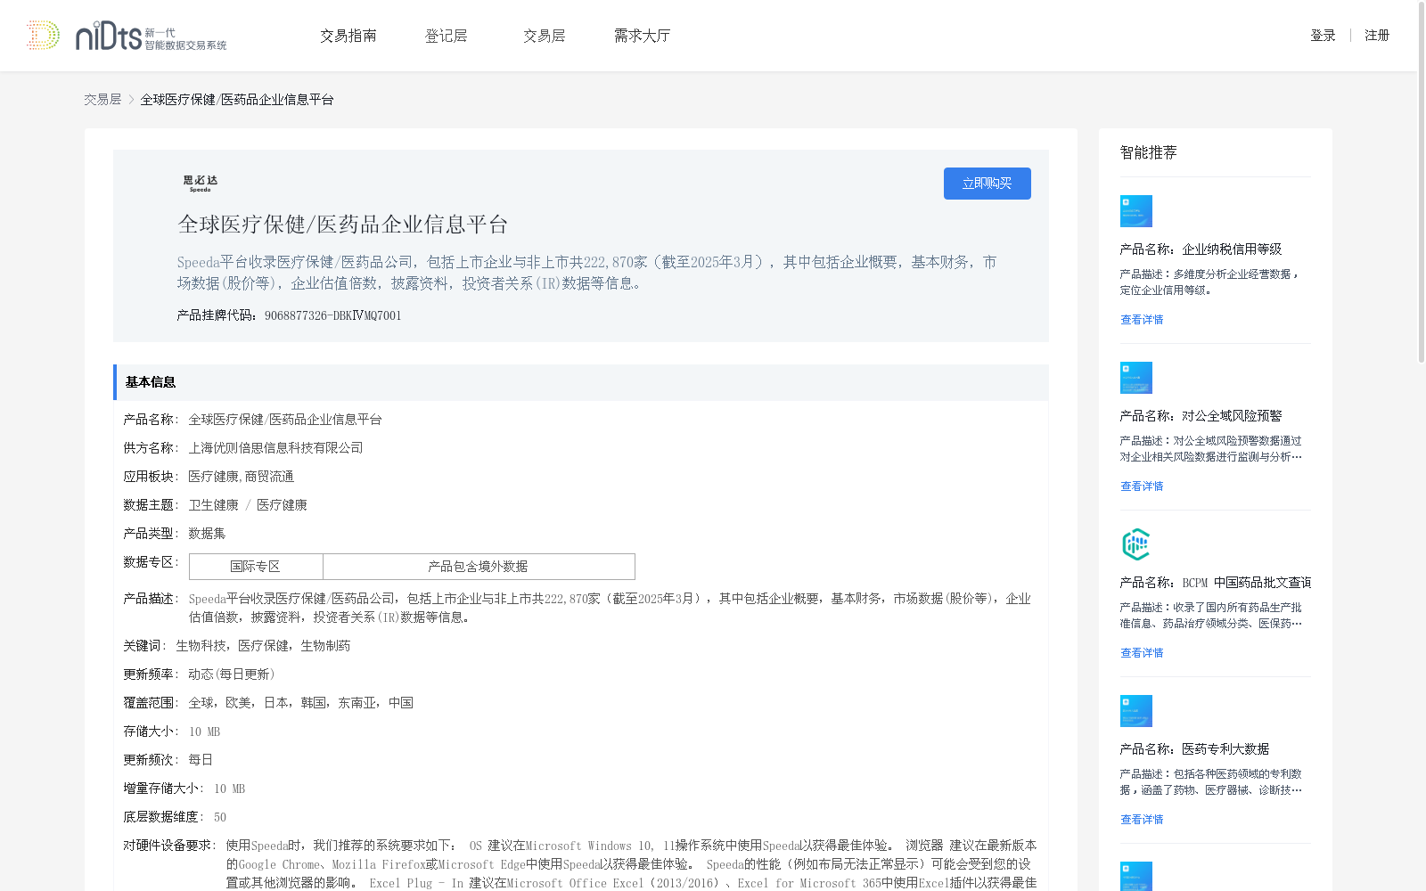Viewport: 1426px width, 891px height.
Task: Click the 国际专区 table cell
Action: [x=256, y=567]
